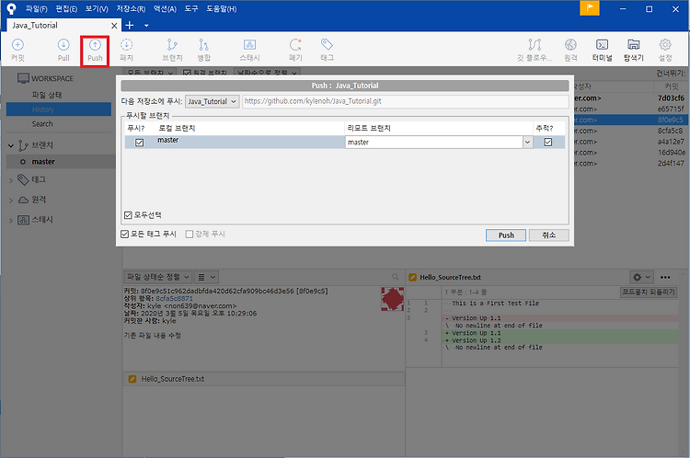The width and height of the screenshot is (690, 458).
Task: Open the Tools (도구) menu
Action: (x=191, y=9)
